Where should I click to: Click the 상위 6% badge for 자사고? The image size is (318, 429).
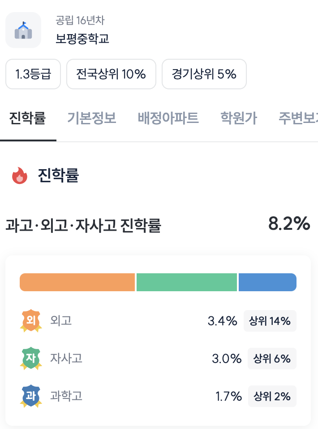pyautogui.click(x=272, y=359)
